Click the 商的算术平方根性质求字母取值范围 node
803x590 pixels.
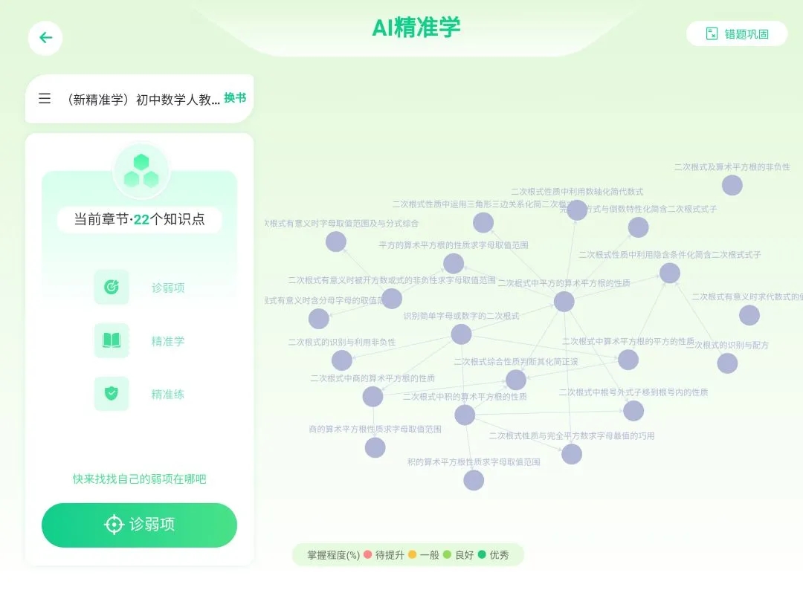375,447
